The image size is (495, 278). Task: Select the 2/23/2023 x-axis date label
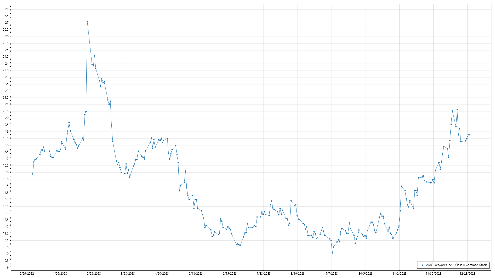(94, 273)
